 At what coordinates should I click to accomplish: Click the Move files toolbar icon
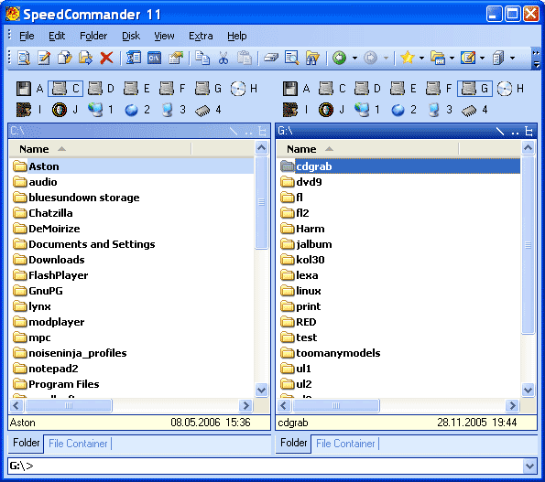pyautogui.click(x=85, y=58)
